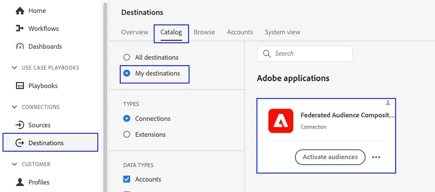This screenshot has width=435, height=192.
Task: Click the Sources arrow icon
Action: [x=19, y=125]
